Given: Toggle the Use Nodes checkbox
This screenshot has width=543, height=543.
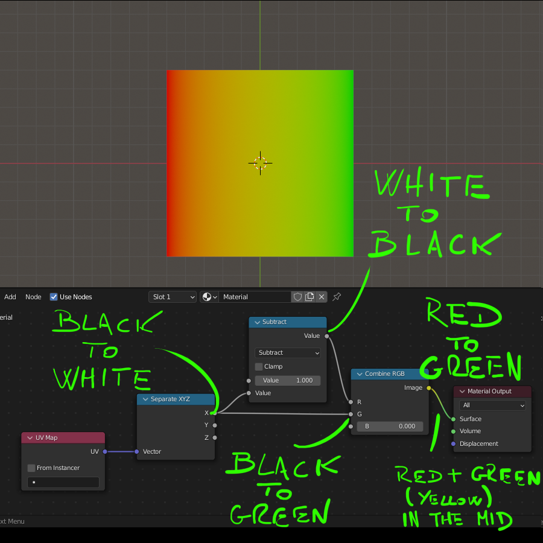Looking at the screenshot, I should (54, 297).
